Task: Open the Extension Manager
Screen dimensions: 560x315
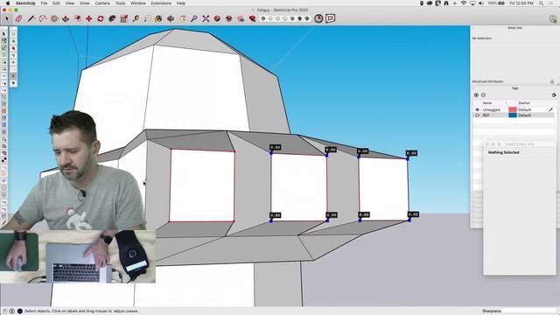Action: pos(252,18)
